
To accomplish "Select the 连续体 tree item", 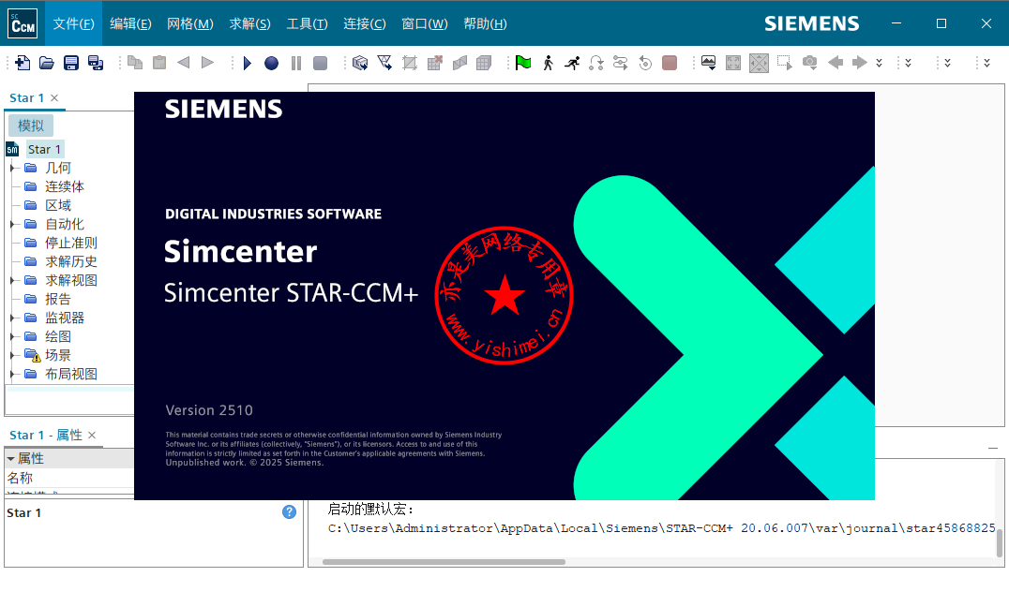I will 65,186.
